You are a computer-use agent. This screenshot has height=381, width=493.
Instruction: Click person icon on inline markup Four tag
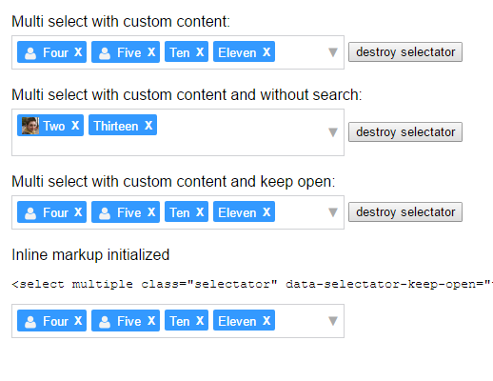coord(30,322)
